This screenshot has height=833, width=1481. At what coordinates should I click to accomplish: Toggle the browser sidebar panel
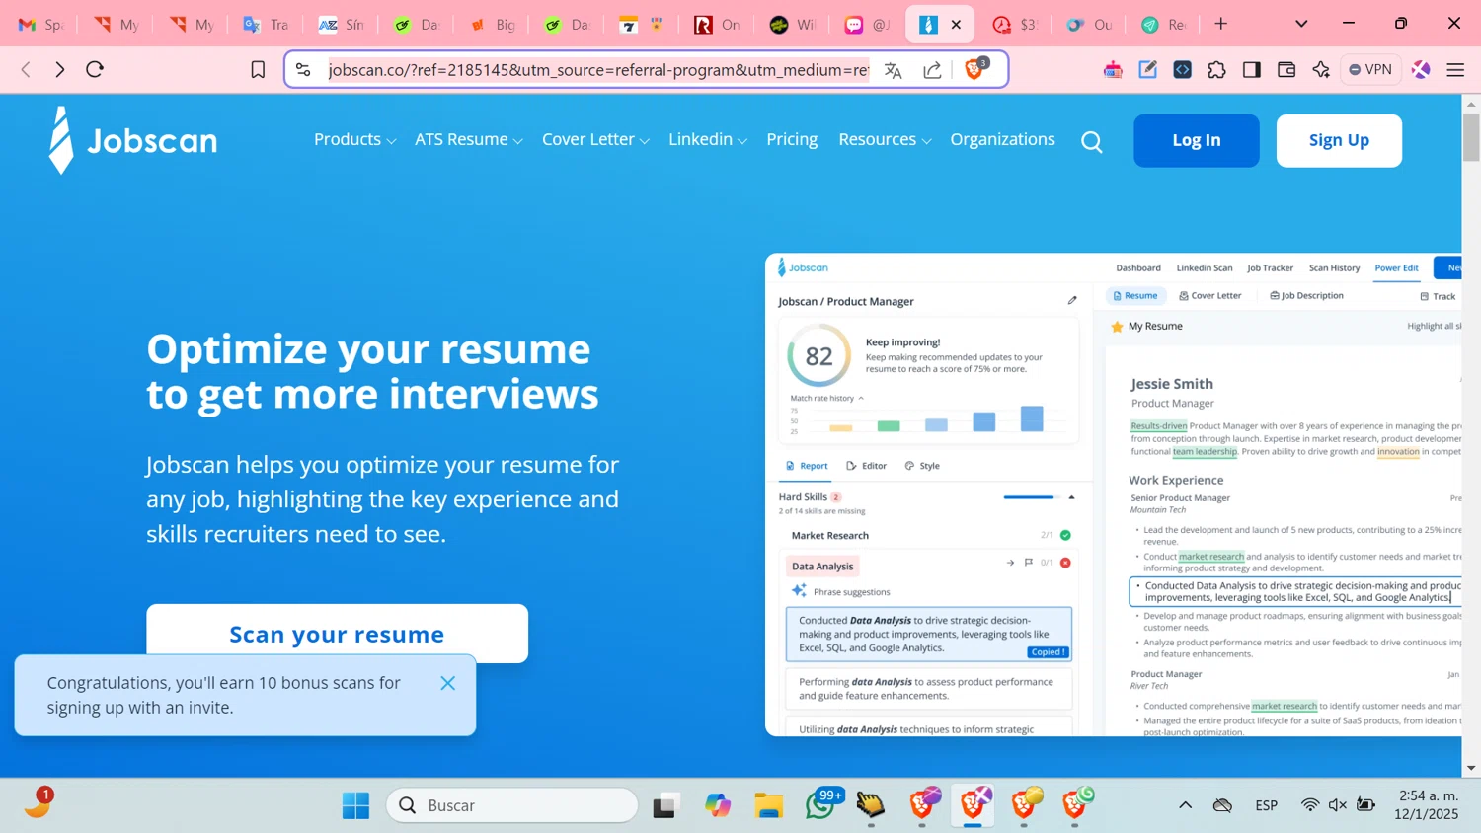(1251, 69)
